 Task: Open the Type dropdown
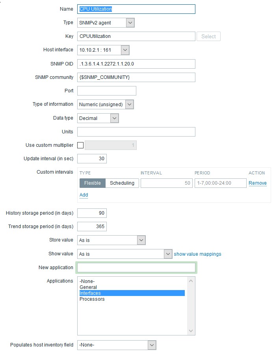tap(106, 23)
